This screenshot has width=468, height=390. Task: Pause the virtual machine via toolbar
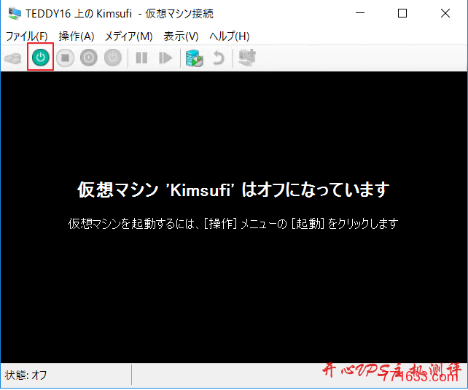[141, 58]
